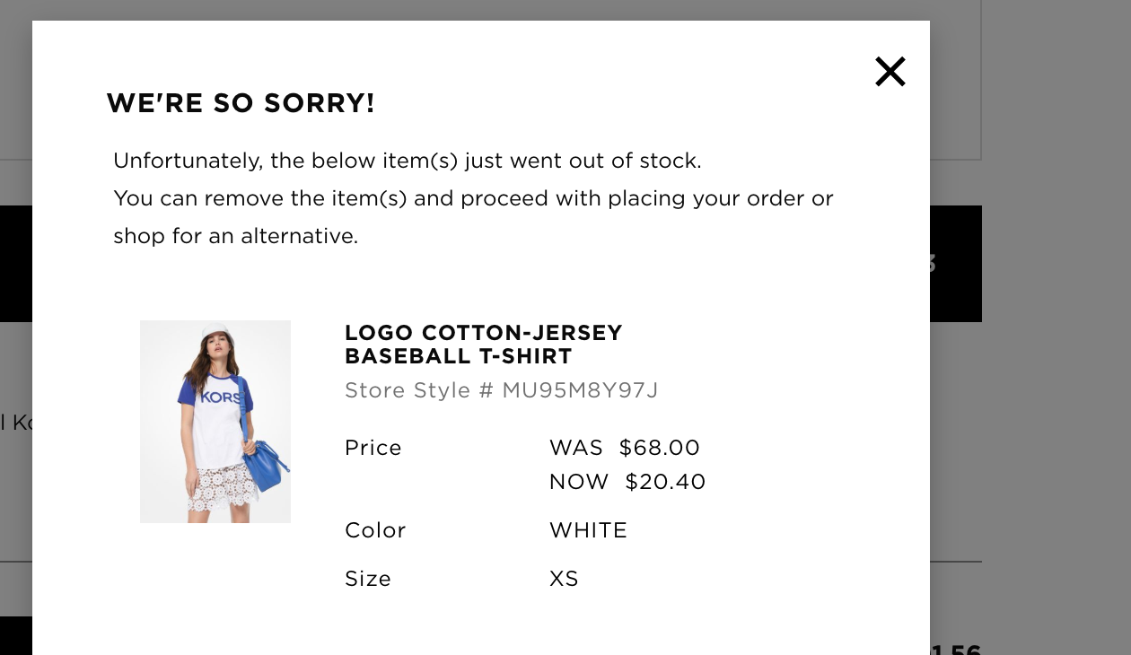Click the partial price total behind the dialog
Viewport: 1131px width, 655px height.
[x=955, y=649]
